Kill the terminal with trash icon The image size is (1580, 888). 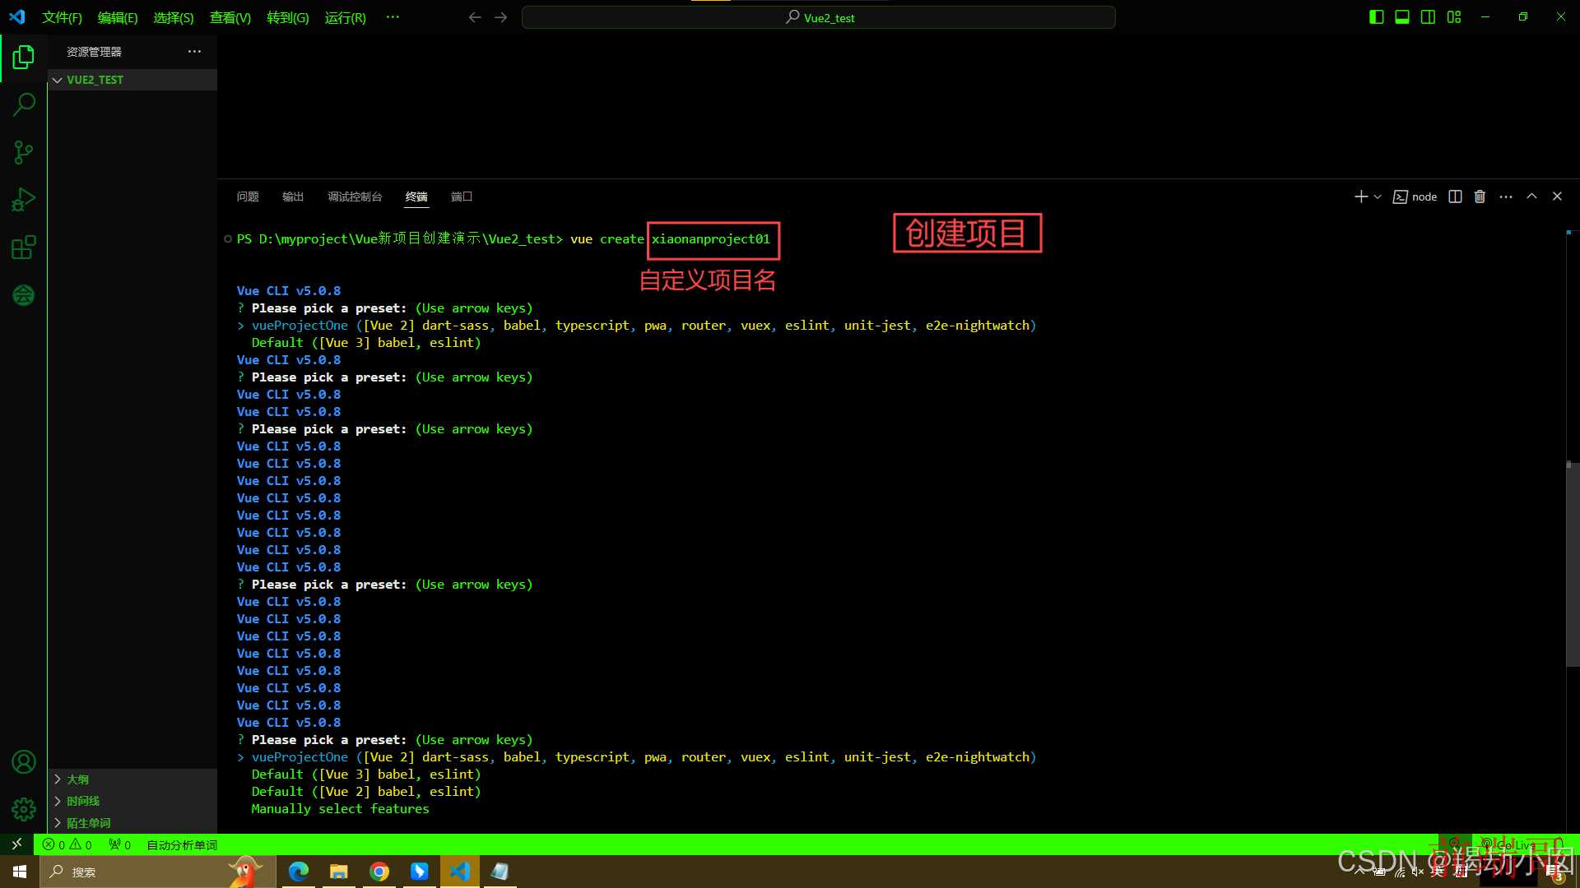tap(1480, 197)
